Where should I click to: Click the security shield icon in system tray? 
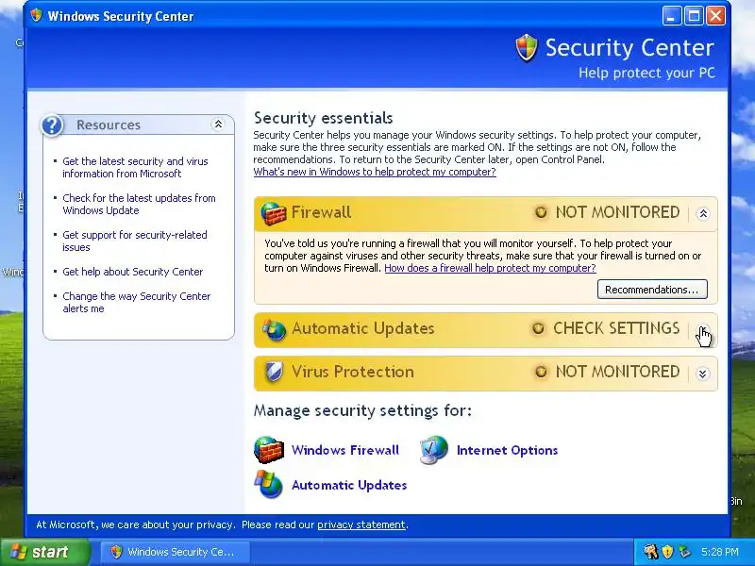[667, 552]
